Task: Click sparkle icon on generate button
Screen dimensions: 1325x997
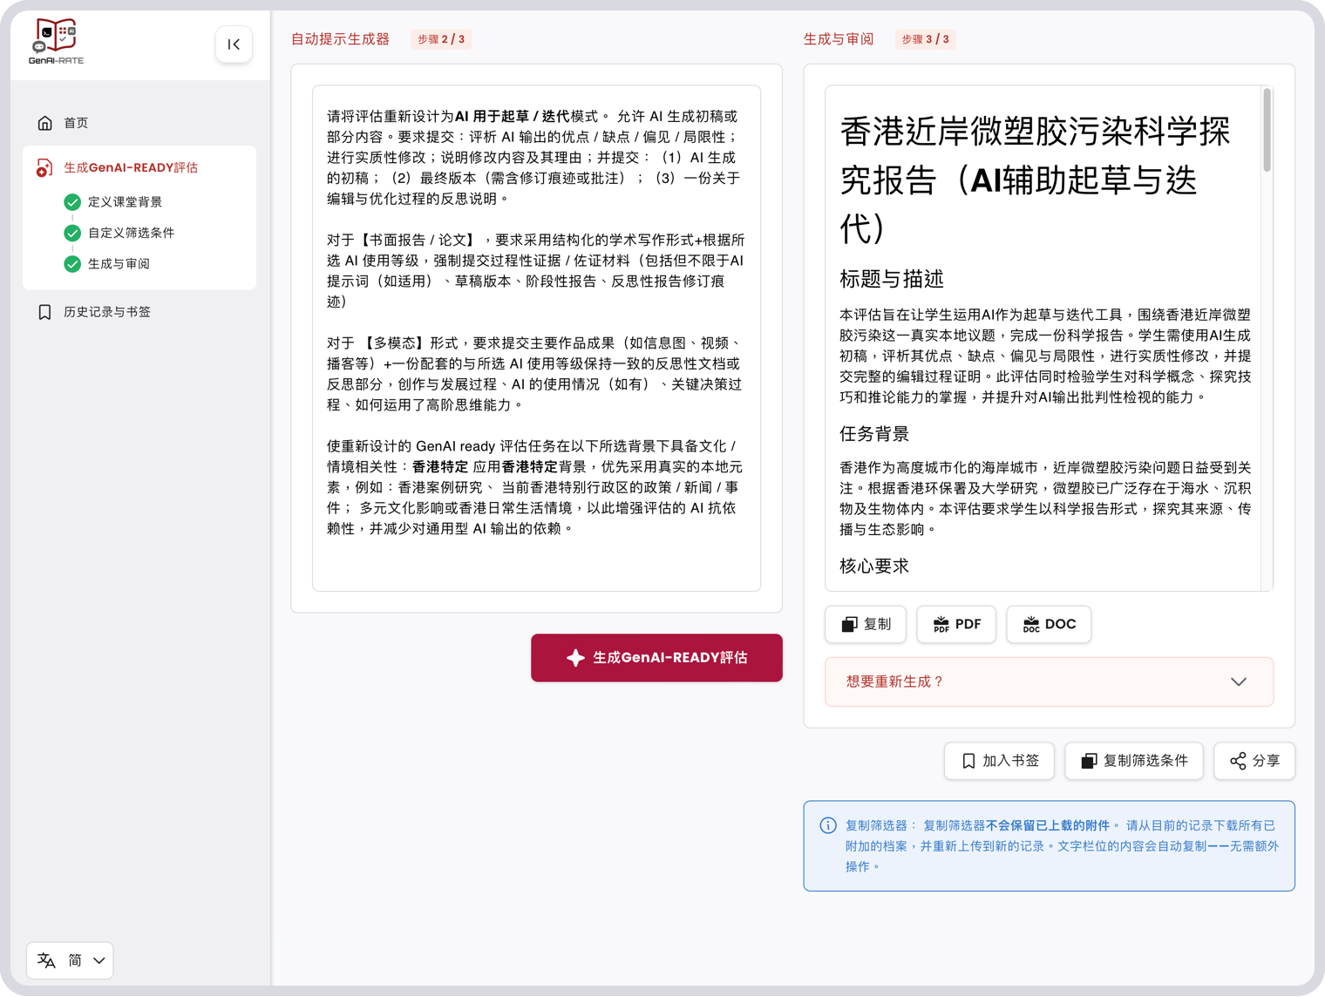Action: [575, 658]
